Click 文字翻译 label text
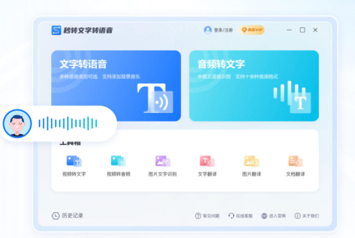 pos(207,174)
